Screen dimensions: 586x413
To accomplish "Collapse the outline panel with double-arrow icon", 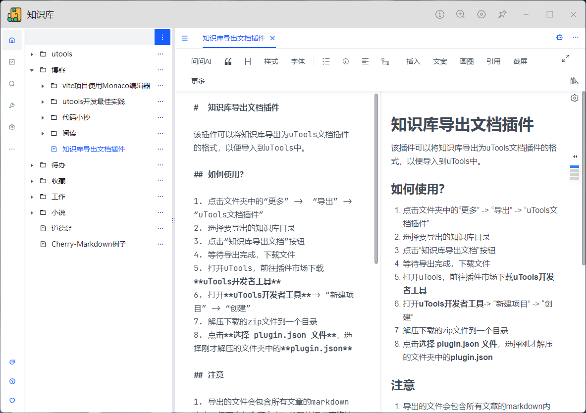I will [x=575, y=156].
